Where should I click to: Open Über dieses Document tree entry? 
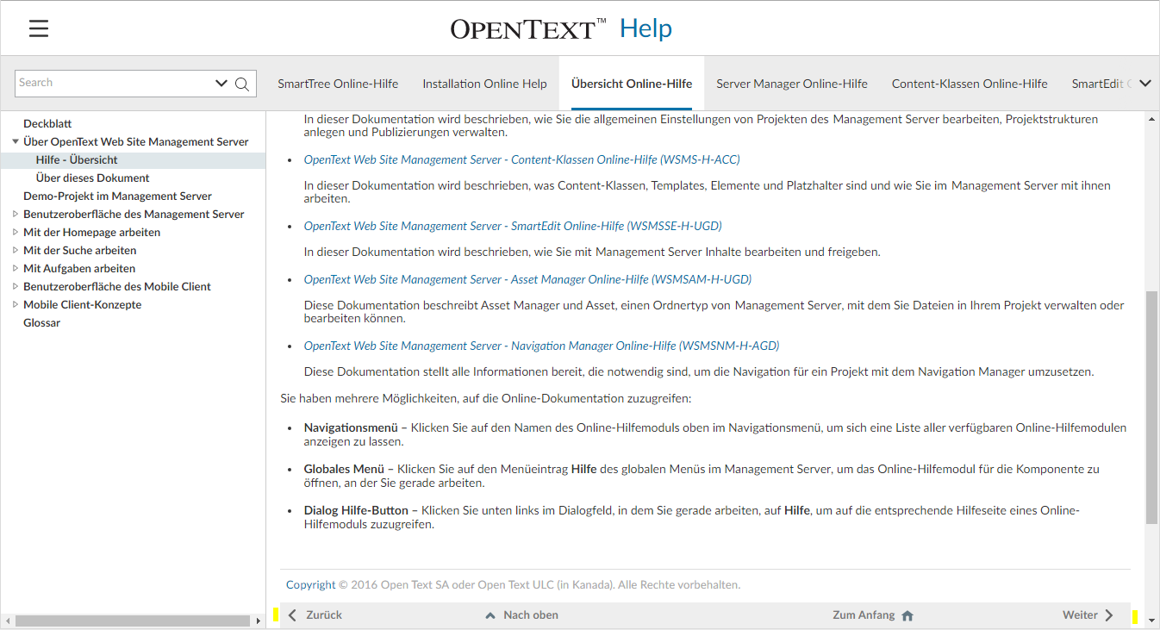[93, 178]
